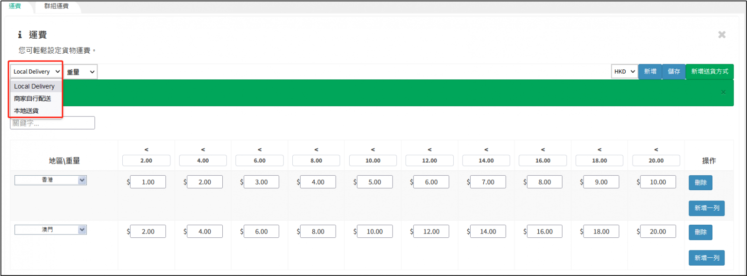Expand the 澳門 region dropdown
This screenshot has width=747, height=276.
coord(50,230)
